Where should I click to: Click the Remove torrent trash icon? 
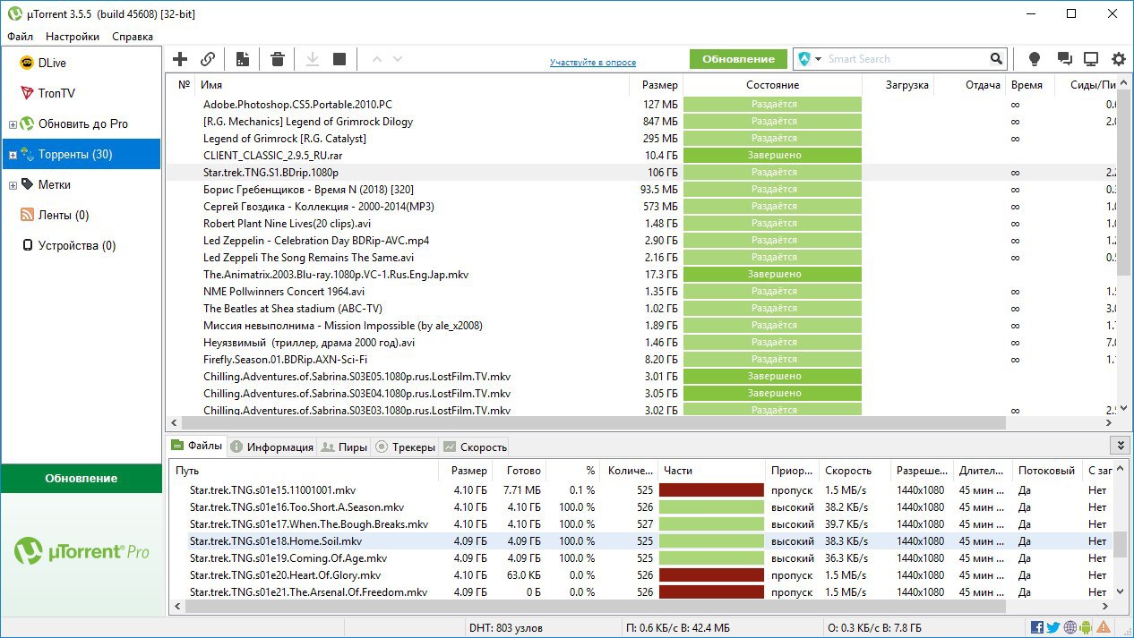[x=278, y=59]
